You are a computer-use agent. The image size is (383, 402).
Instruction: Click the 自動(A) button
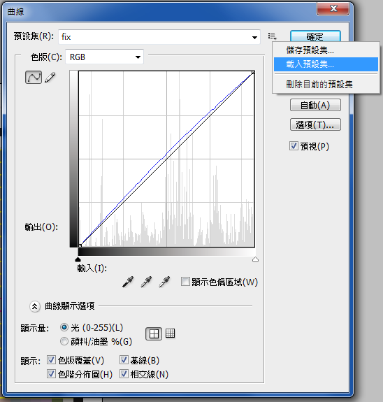coord(315,105)
